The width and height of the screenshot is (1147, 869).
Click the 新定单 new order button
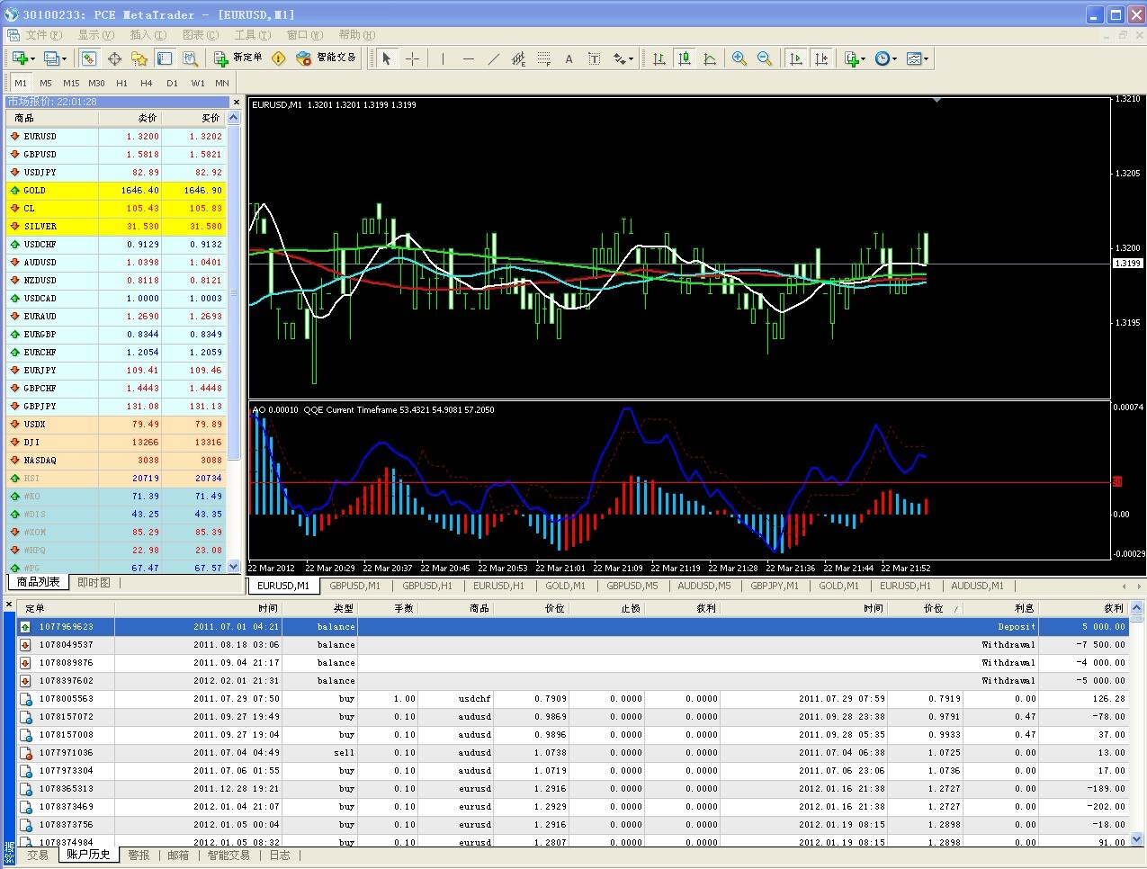(x=237, y=58)
